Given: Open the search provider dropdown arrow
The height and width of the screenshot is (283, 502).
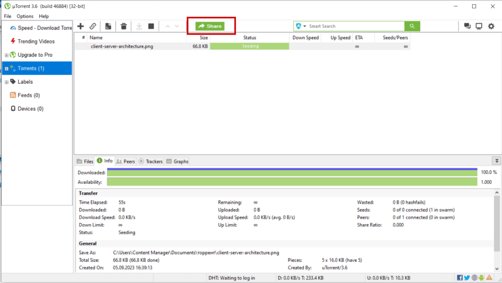Looking at the screenshot, I should coord(304,26).
